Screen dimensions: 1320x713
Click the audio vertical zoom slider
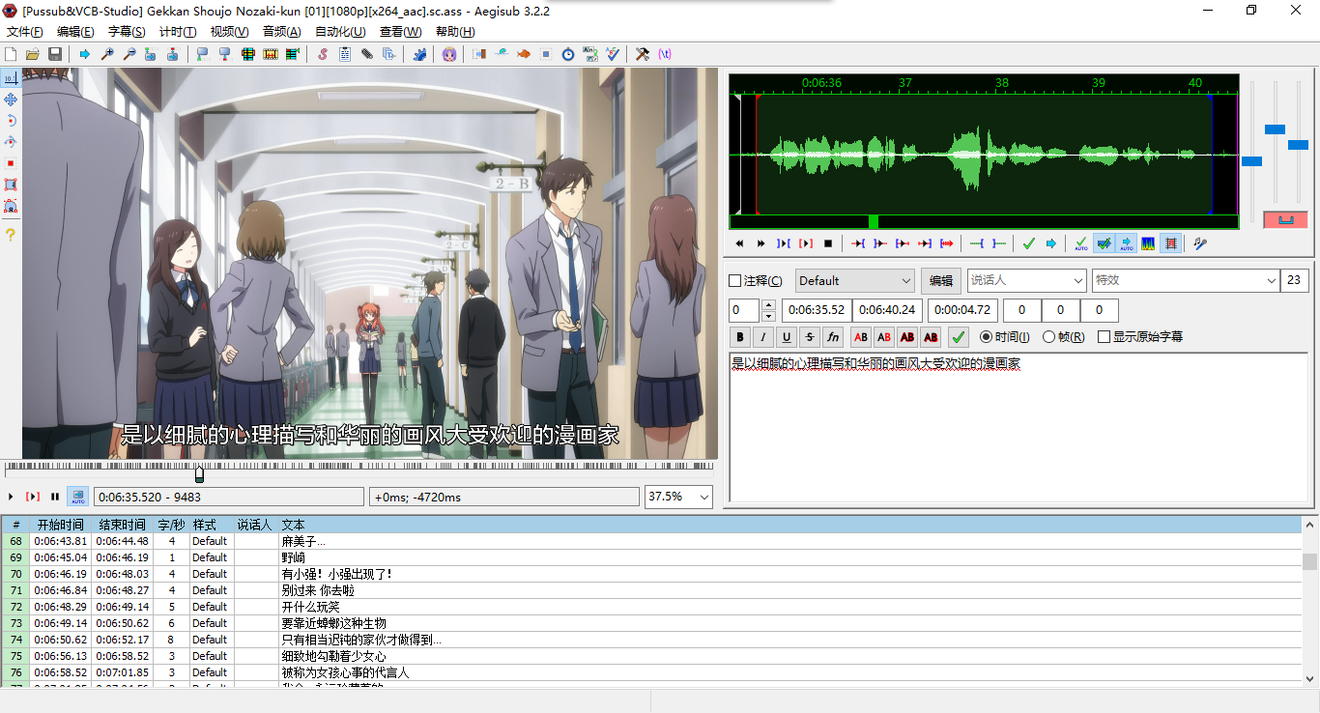click(1276, 129)
